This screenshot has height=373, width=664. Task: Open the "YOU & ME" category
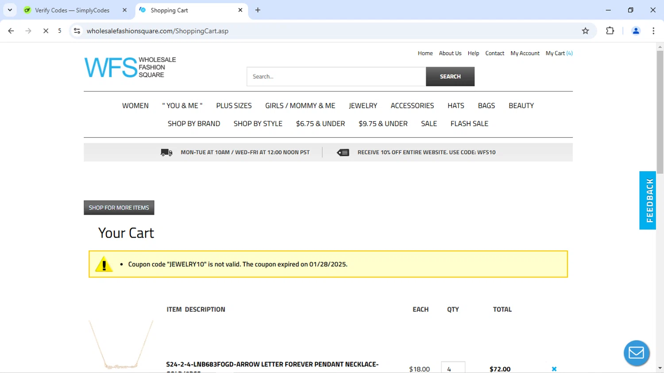pyautogui.click(x=182, y=106)
